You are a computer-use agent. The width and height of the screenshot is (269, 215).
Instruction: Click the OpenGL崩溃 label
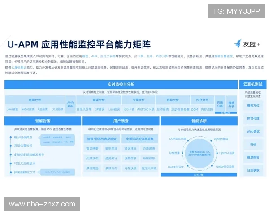tap(227, 153)
